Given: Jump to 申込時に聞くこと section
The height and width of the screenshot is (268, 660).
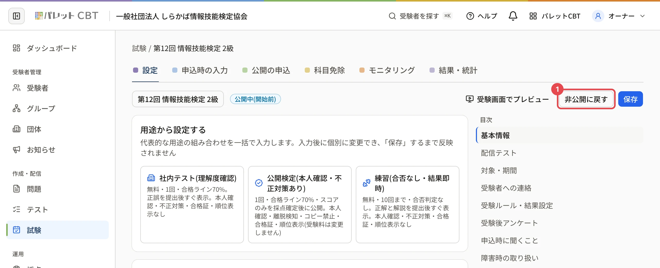Looking at the screenshot, I should [x=560, y=240].
